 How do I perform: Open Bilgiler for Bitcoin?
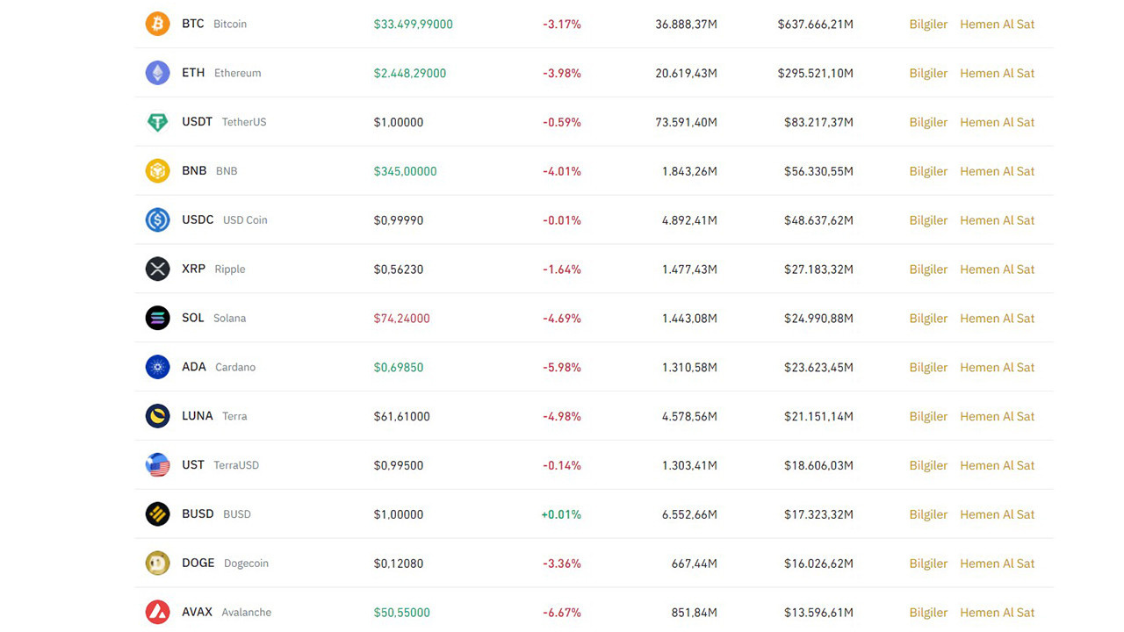928,25
